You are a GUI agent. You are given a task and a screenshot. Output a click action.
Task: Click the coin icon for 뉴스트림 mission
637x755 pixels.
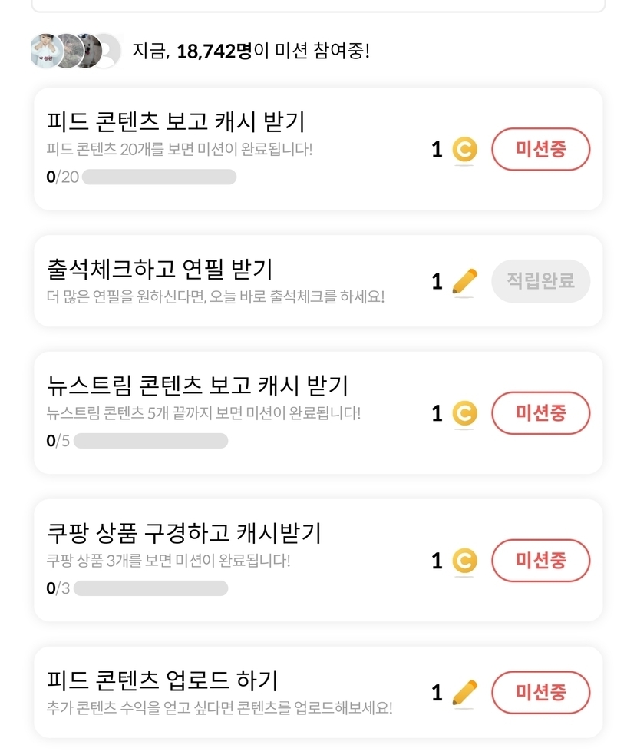pos(464,414)
